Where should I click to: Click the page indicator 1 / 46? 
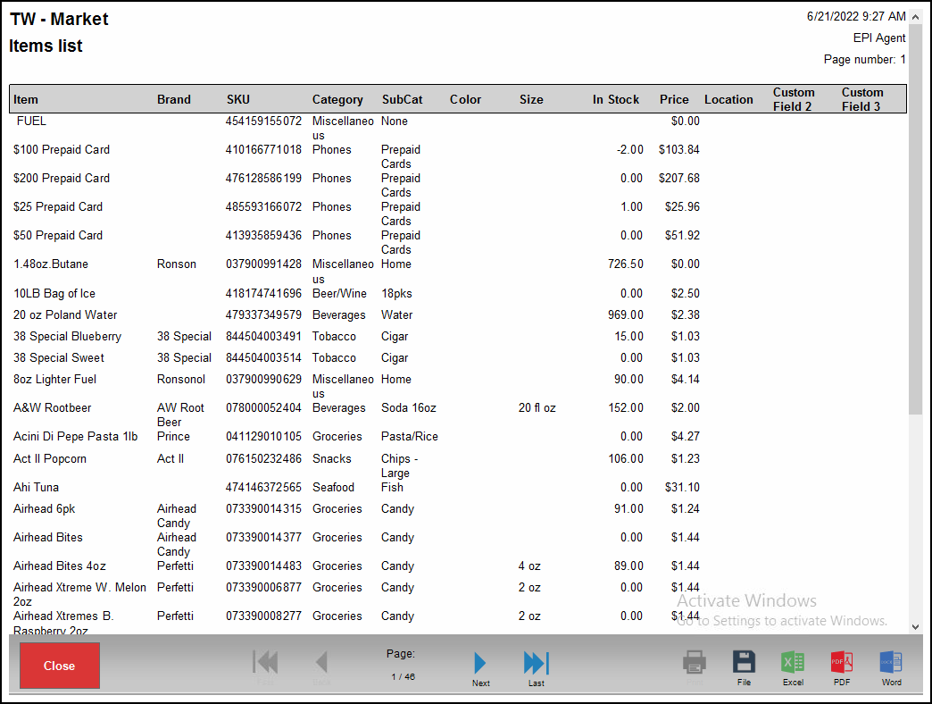point(403,676)
